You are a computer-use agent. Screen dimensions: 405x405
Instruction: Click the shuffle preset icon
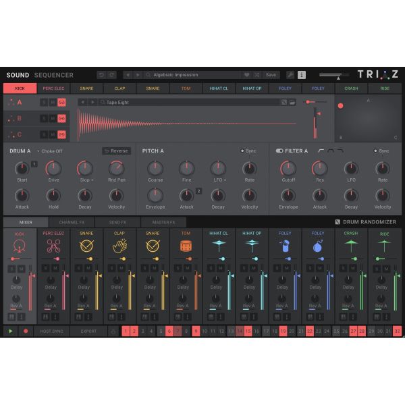click(x=256, y=75)
